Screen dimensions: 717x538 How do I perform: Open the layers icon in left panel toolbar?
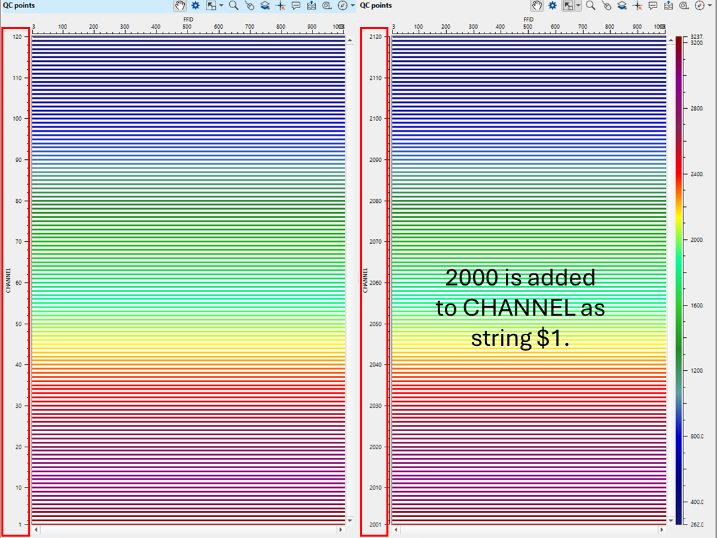[265, 5]
